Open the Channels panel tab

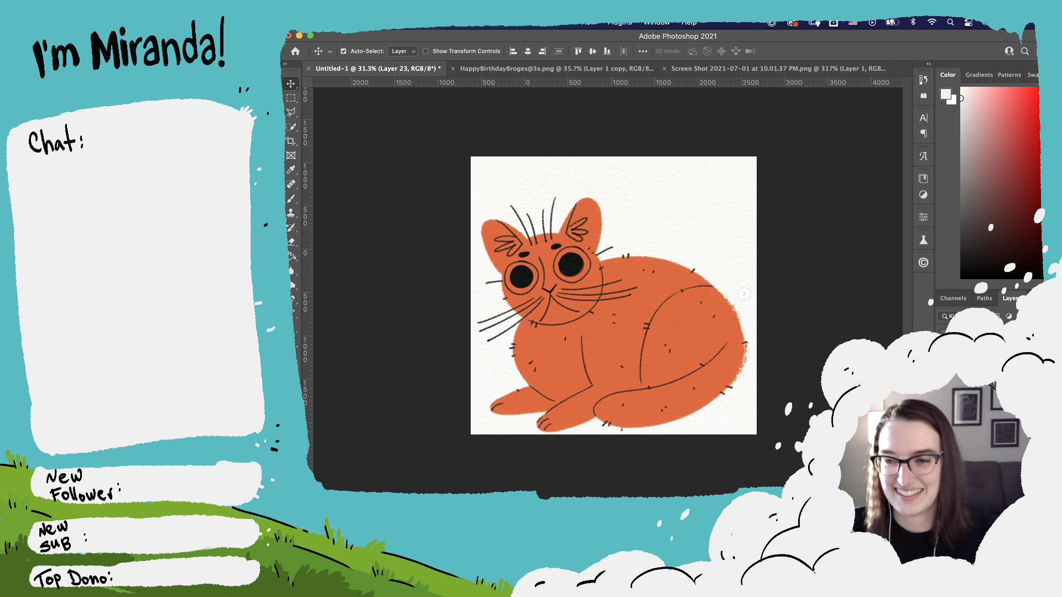coord(953,298)
